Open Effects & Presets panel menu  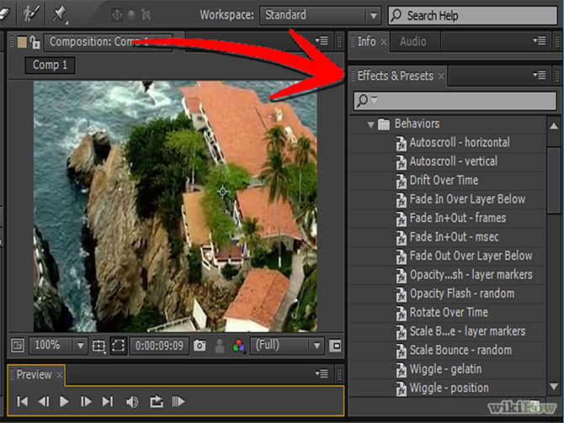(x=540, y=75)
